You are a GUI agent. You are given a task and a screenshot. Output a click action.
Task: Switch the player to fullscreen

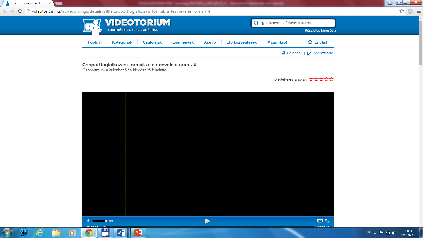327,221
